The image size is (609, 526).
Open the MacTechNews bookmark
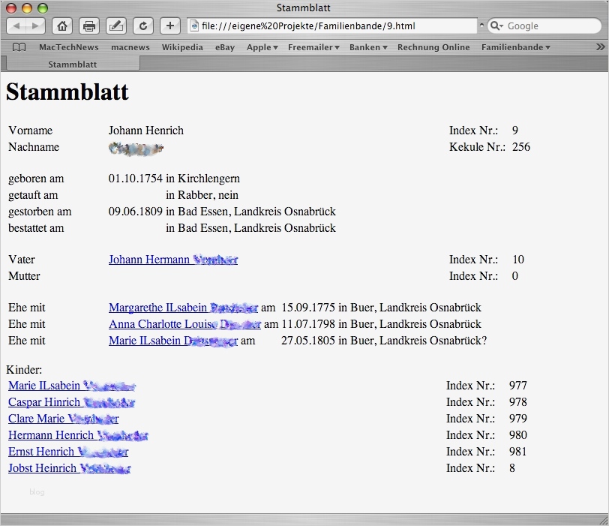(x=69, y=47)
